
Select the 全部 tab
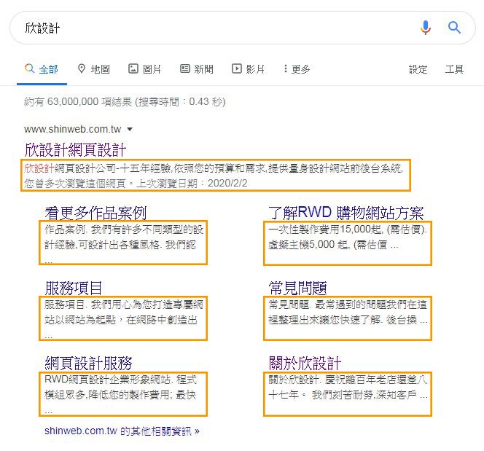(x=42, y=68)
